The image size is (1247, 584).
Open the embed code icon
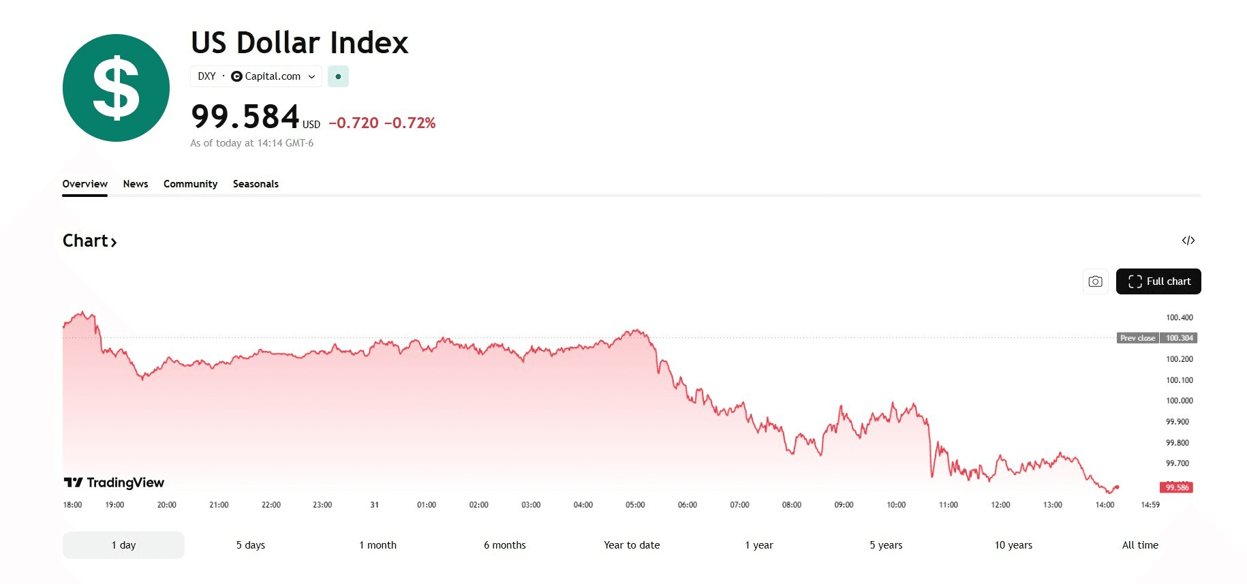[1188, 241]
